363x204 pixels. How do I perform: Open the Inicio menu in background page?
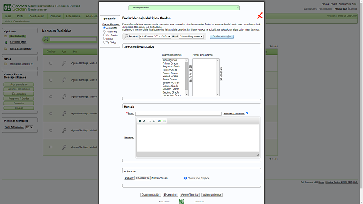pyautogui.click(x=8, y=16)
